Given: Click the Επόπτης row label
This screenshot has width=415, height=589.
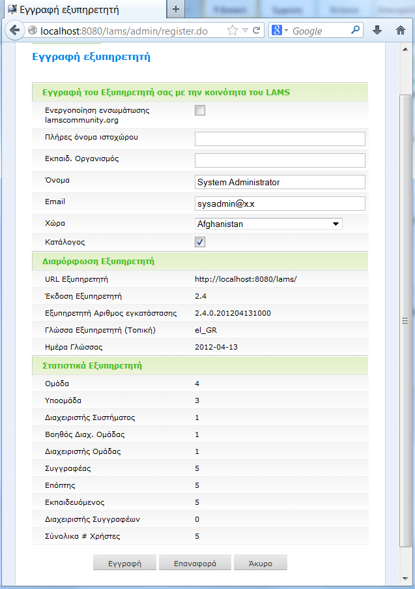Looking at the screenshot, I should (x=60, y=485).
